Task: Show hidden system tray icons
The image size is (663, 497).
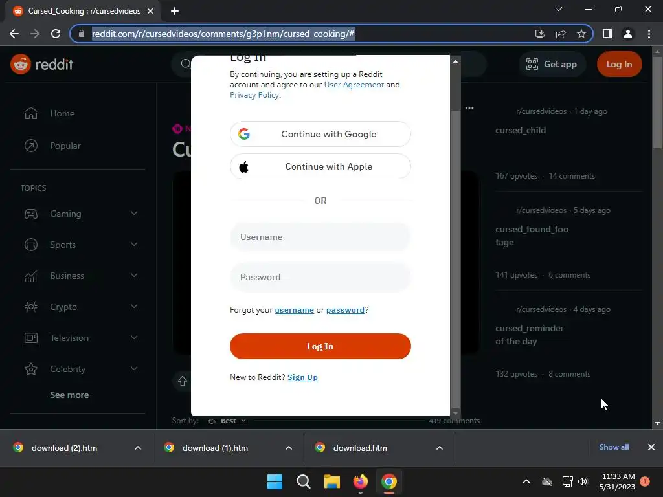Action: tap(526, 481)
